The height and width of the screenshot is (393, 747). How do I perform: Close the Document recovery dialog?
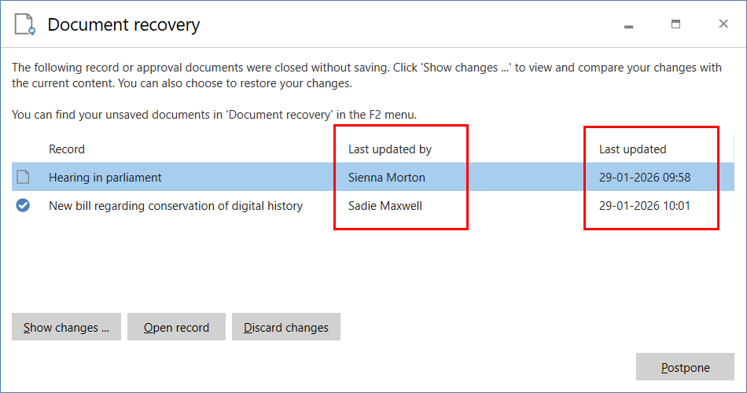tap(723, 24)
